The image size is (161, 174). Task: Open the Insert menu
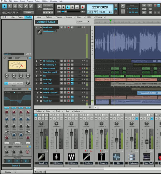coord(23,1)
